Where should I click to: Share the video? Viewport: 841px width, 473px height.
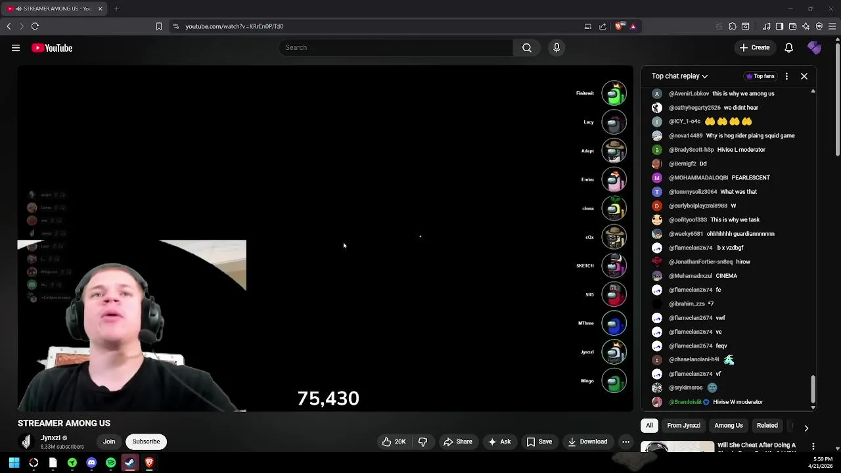click(x=457, y=441)
